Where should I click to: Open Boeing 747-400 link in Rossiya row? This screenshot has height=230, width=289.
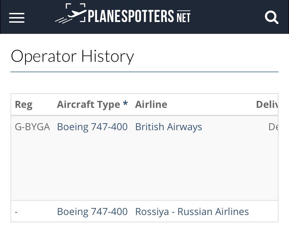[92, 212]
